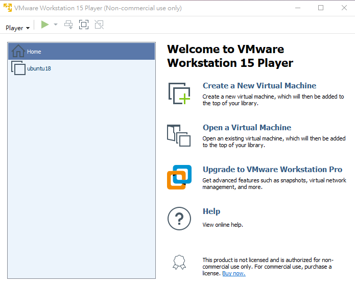Select the ubuntu18 virtual machine
The width and height of the screenshot is (355, 286).
pyautogui.click(x=82, y=68)
